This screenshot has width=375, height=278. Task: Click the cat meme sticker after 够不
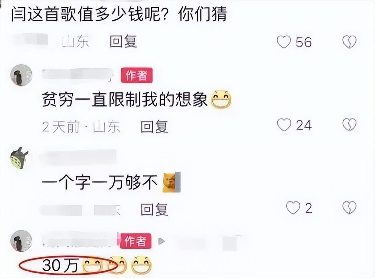(171, 182)
